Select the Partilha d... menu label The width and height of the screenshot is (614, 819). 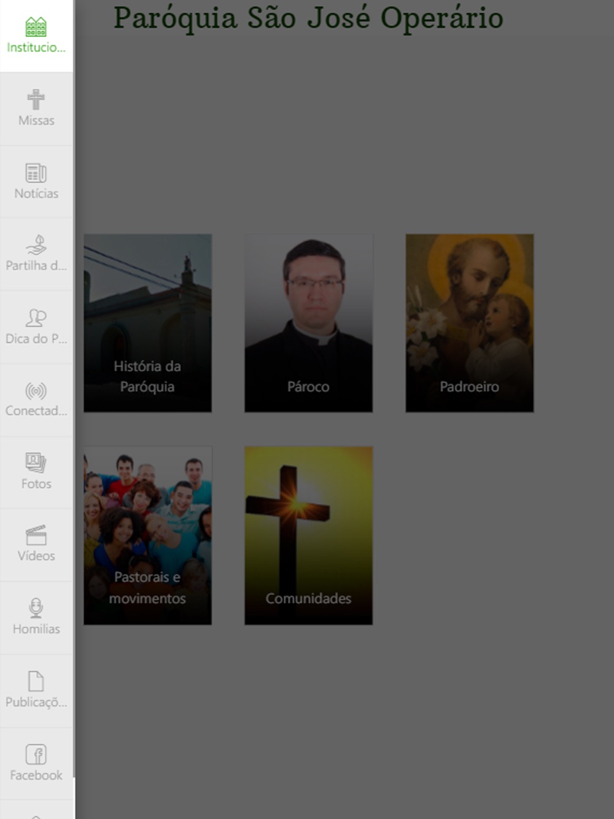pos(36,265)
